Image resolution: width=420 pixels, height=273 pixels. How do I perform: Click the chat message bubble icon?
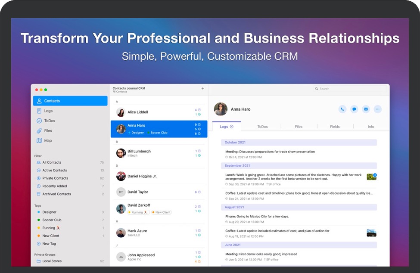pyautogui.click(x=354, y=109)
